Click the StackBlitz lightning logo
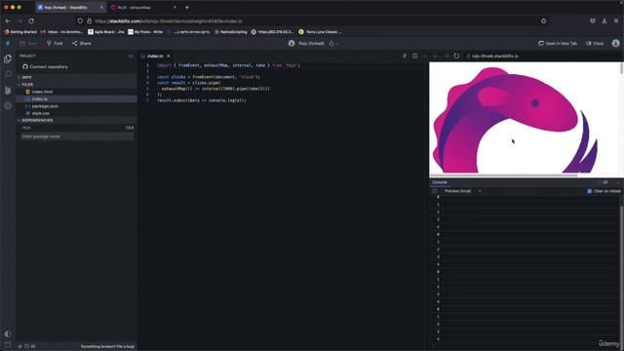This screenshot has width=624, height=351. [x=8, y=43]
